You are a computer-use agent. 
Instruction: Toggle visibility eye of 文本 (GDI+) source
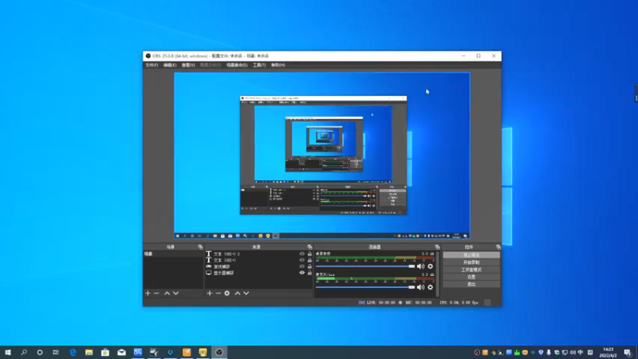pyautogui.click(x=302, y=260)
